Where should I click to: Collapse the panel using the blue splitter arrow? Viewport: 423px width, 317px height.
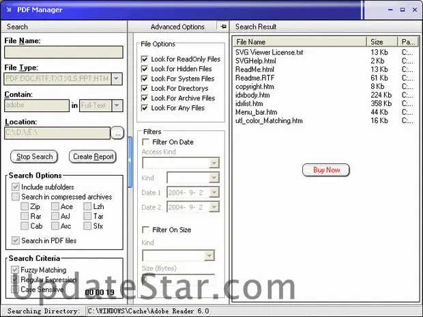[x=130, y=157]
